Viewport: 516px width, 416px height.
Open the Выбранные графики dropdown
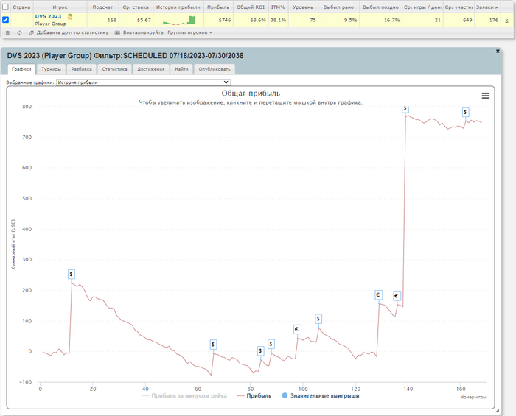click(x=143, y=82)
